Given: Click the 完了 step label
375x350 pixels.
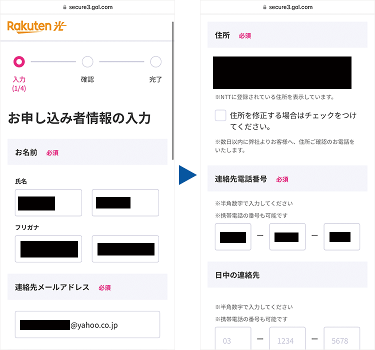Looking at the screenshot, I should (155, 79).
